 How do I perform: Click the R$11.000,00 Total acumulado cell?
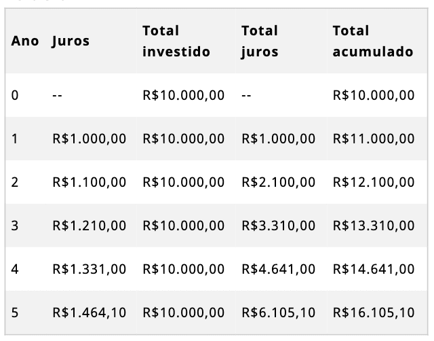click(x=374, y=139)
